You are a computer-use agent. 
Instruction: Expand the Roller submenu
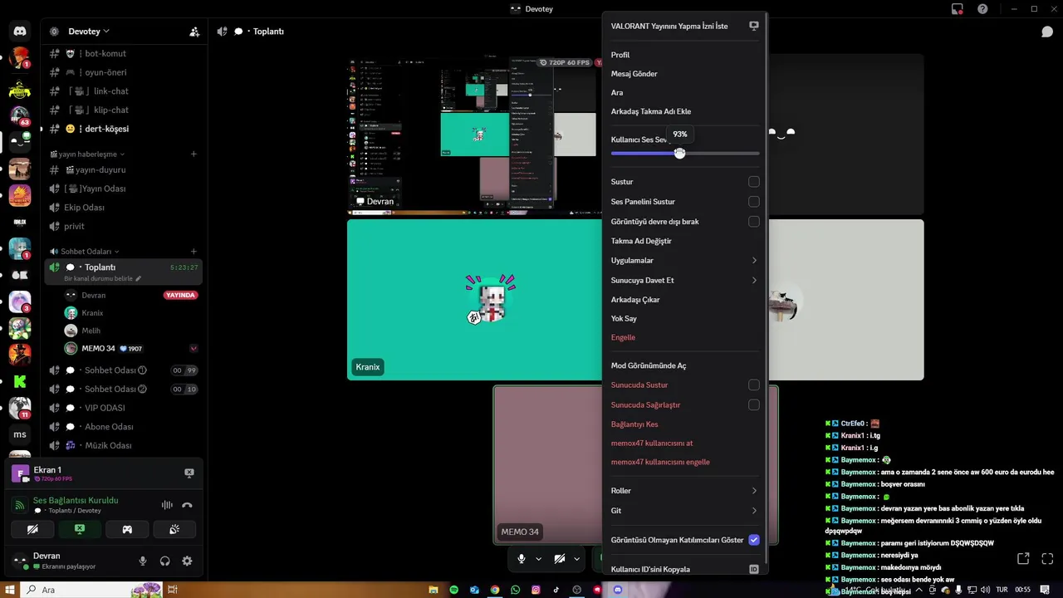point(685,491)
